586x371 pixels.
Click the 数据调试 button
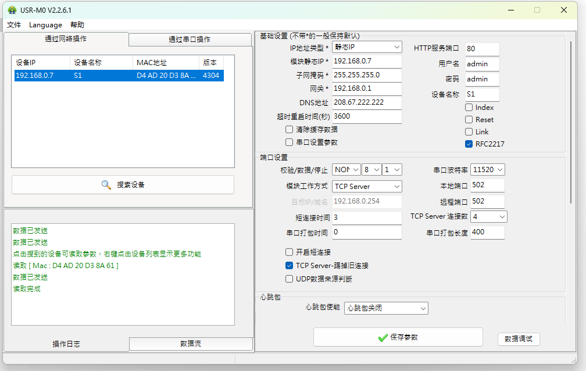[518, 339]
